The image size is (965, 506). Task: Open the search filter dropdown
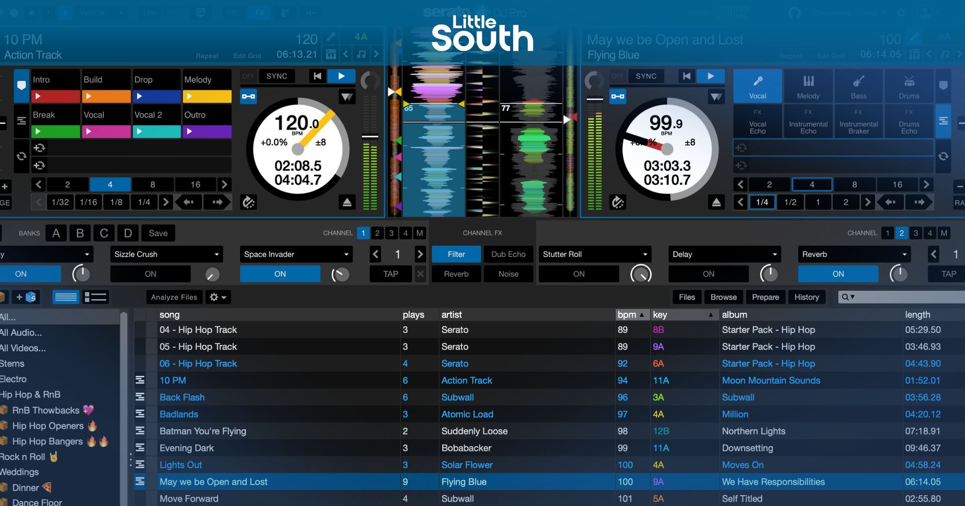[848, 297]
